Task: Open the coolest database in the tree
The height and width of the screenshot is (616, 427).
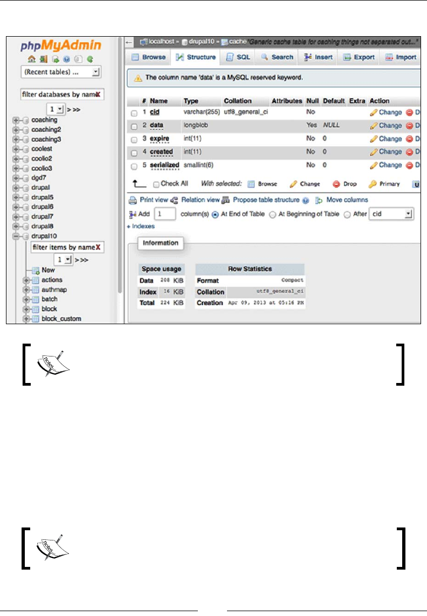Action: (x=42, y=149)
